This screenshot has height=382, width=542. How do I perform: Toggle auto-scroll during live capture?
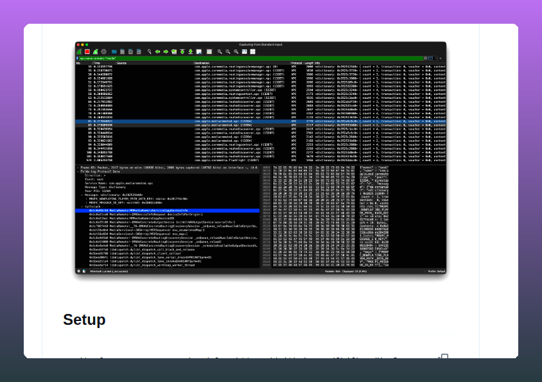(199, 51)
